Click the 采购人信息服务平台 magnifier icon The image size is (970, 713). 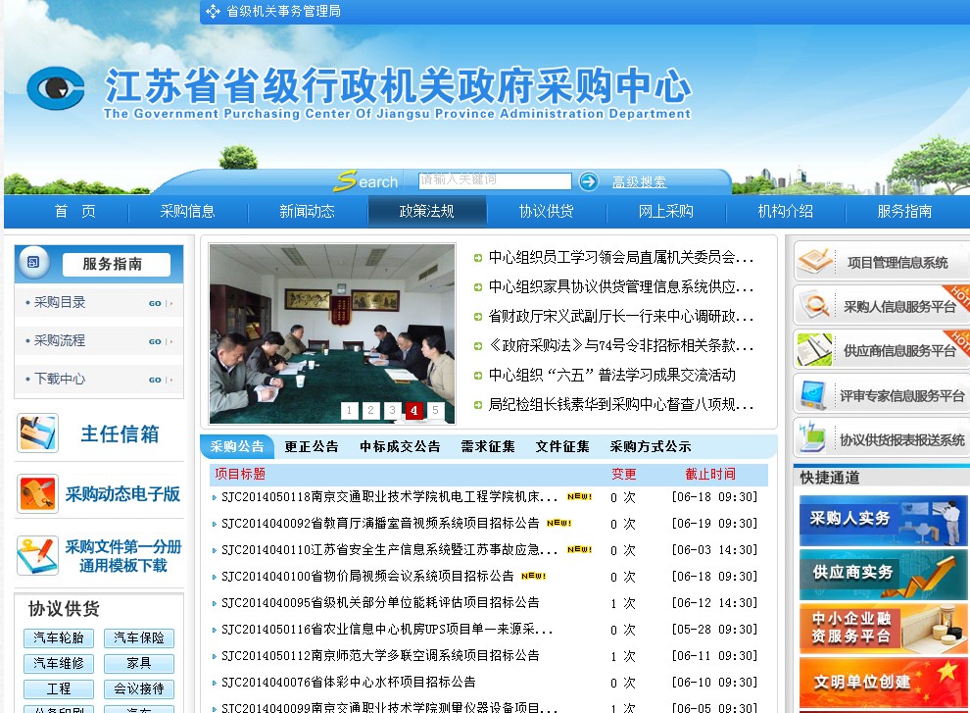pos(815,305)
